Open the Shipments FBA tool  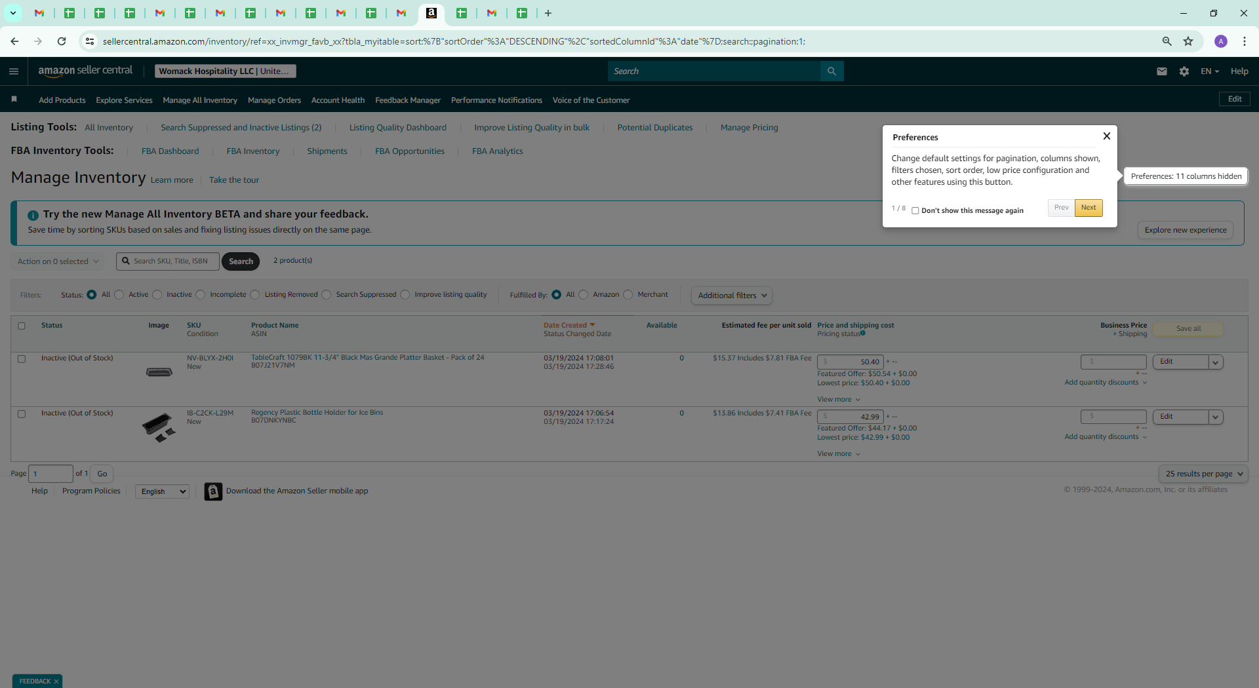point(327,151)
